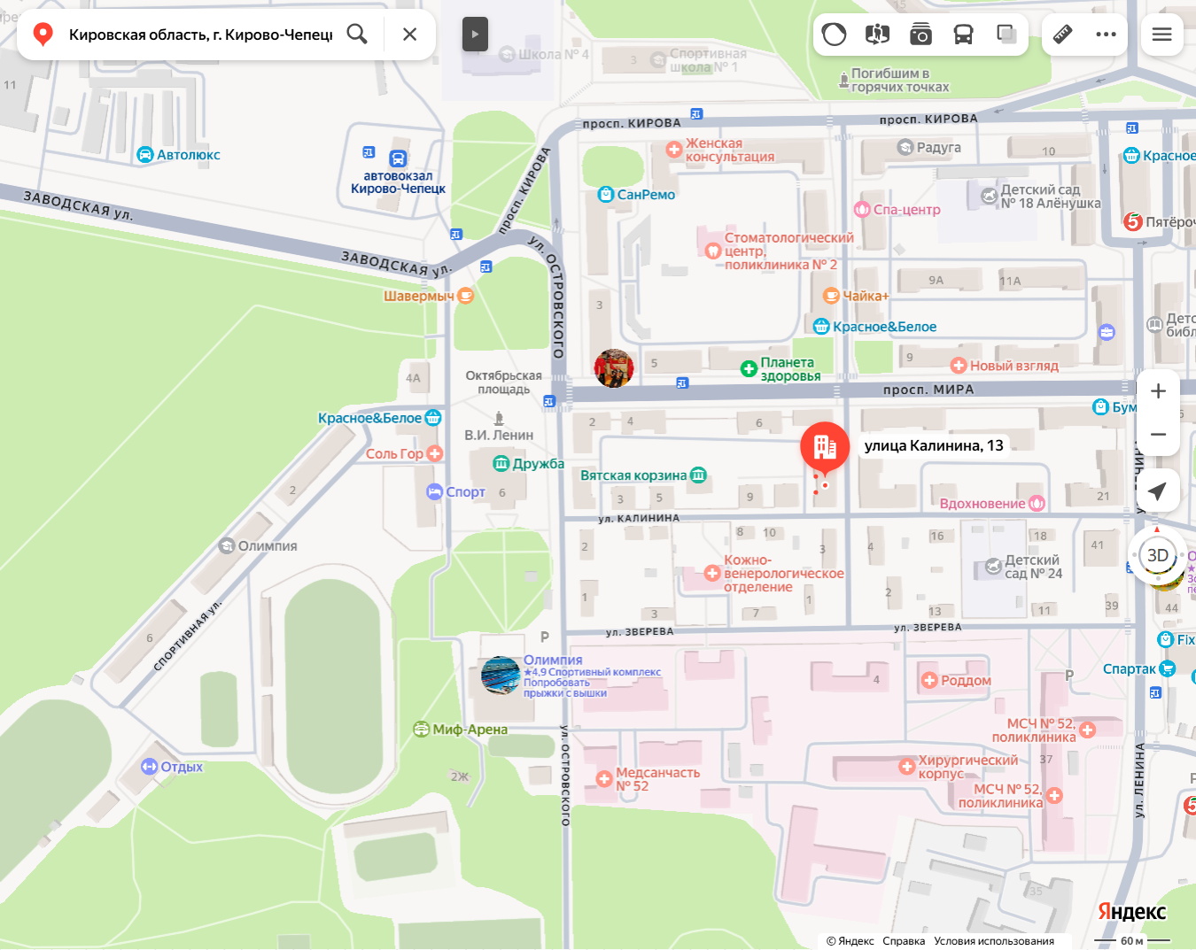Select the Хирургический корпус marker
1196x950 pixels.
click(906, 767)
